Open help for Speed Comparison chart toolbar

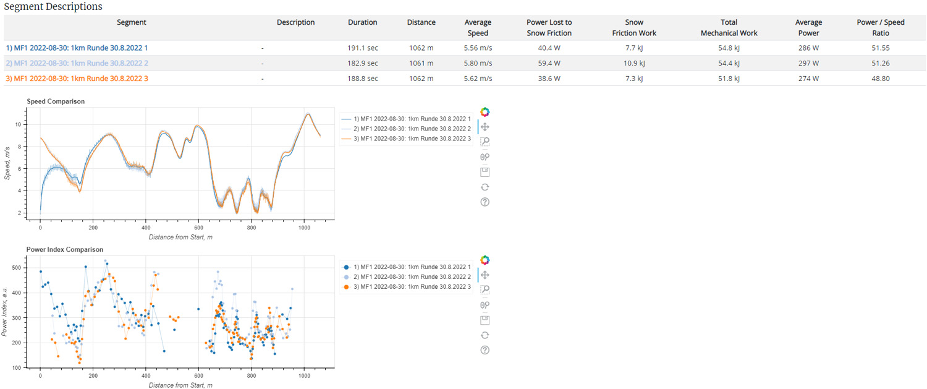point(485,202)
